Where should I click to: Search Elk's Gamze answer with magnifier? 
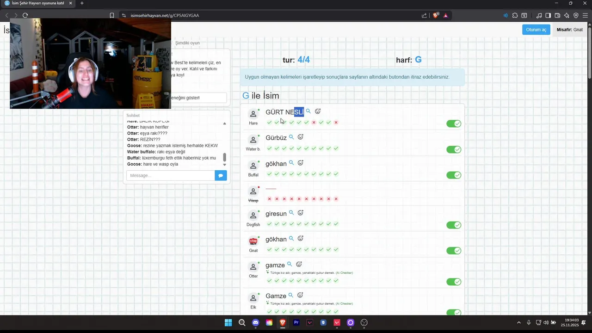point(291,296)
